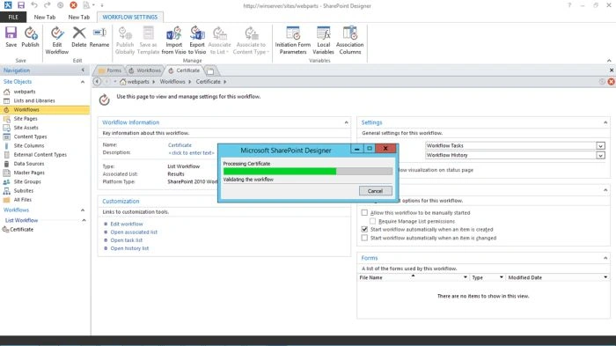Open Association Columns
This screenshot has width=616, height=346.
pos(349,40)
